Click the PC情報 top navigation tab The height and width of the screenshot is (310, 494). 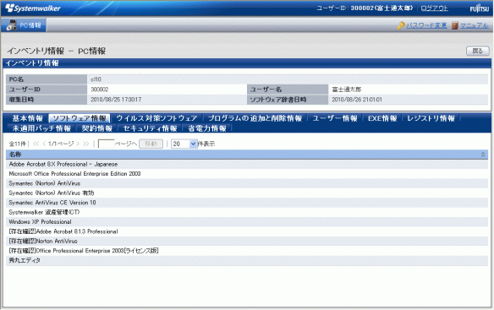[24, 25]
